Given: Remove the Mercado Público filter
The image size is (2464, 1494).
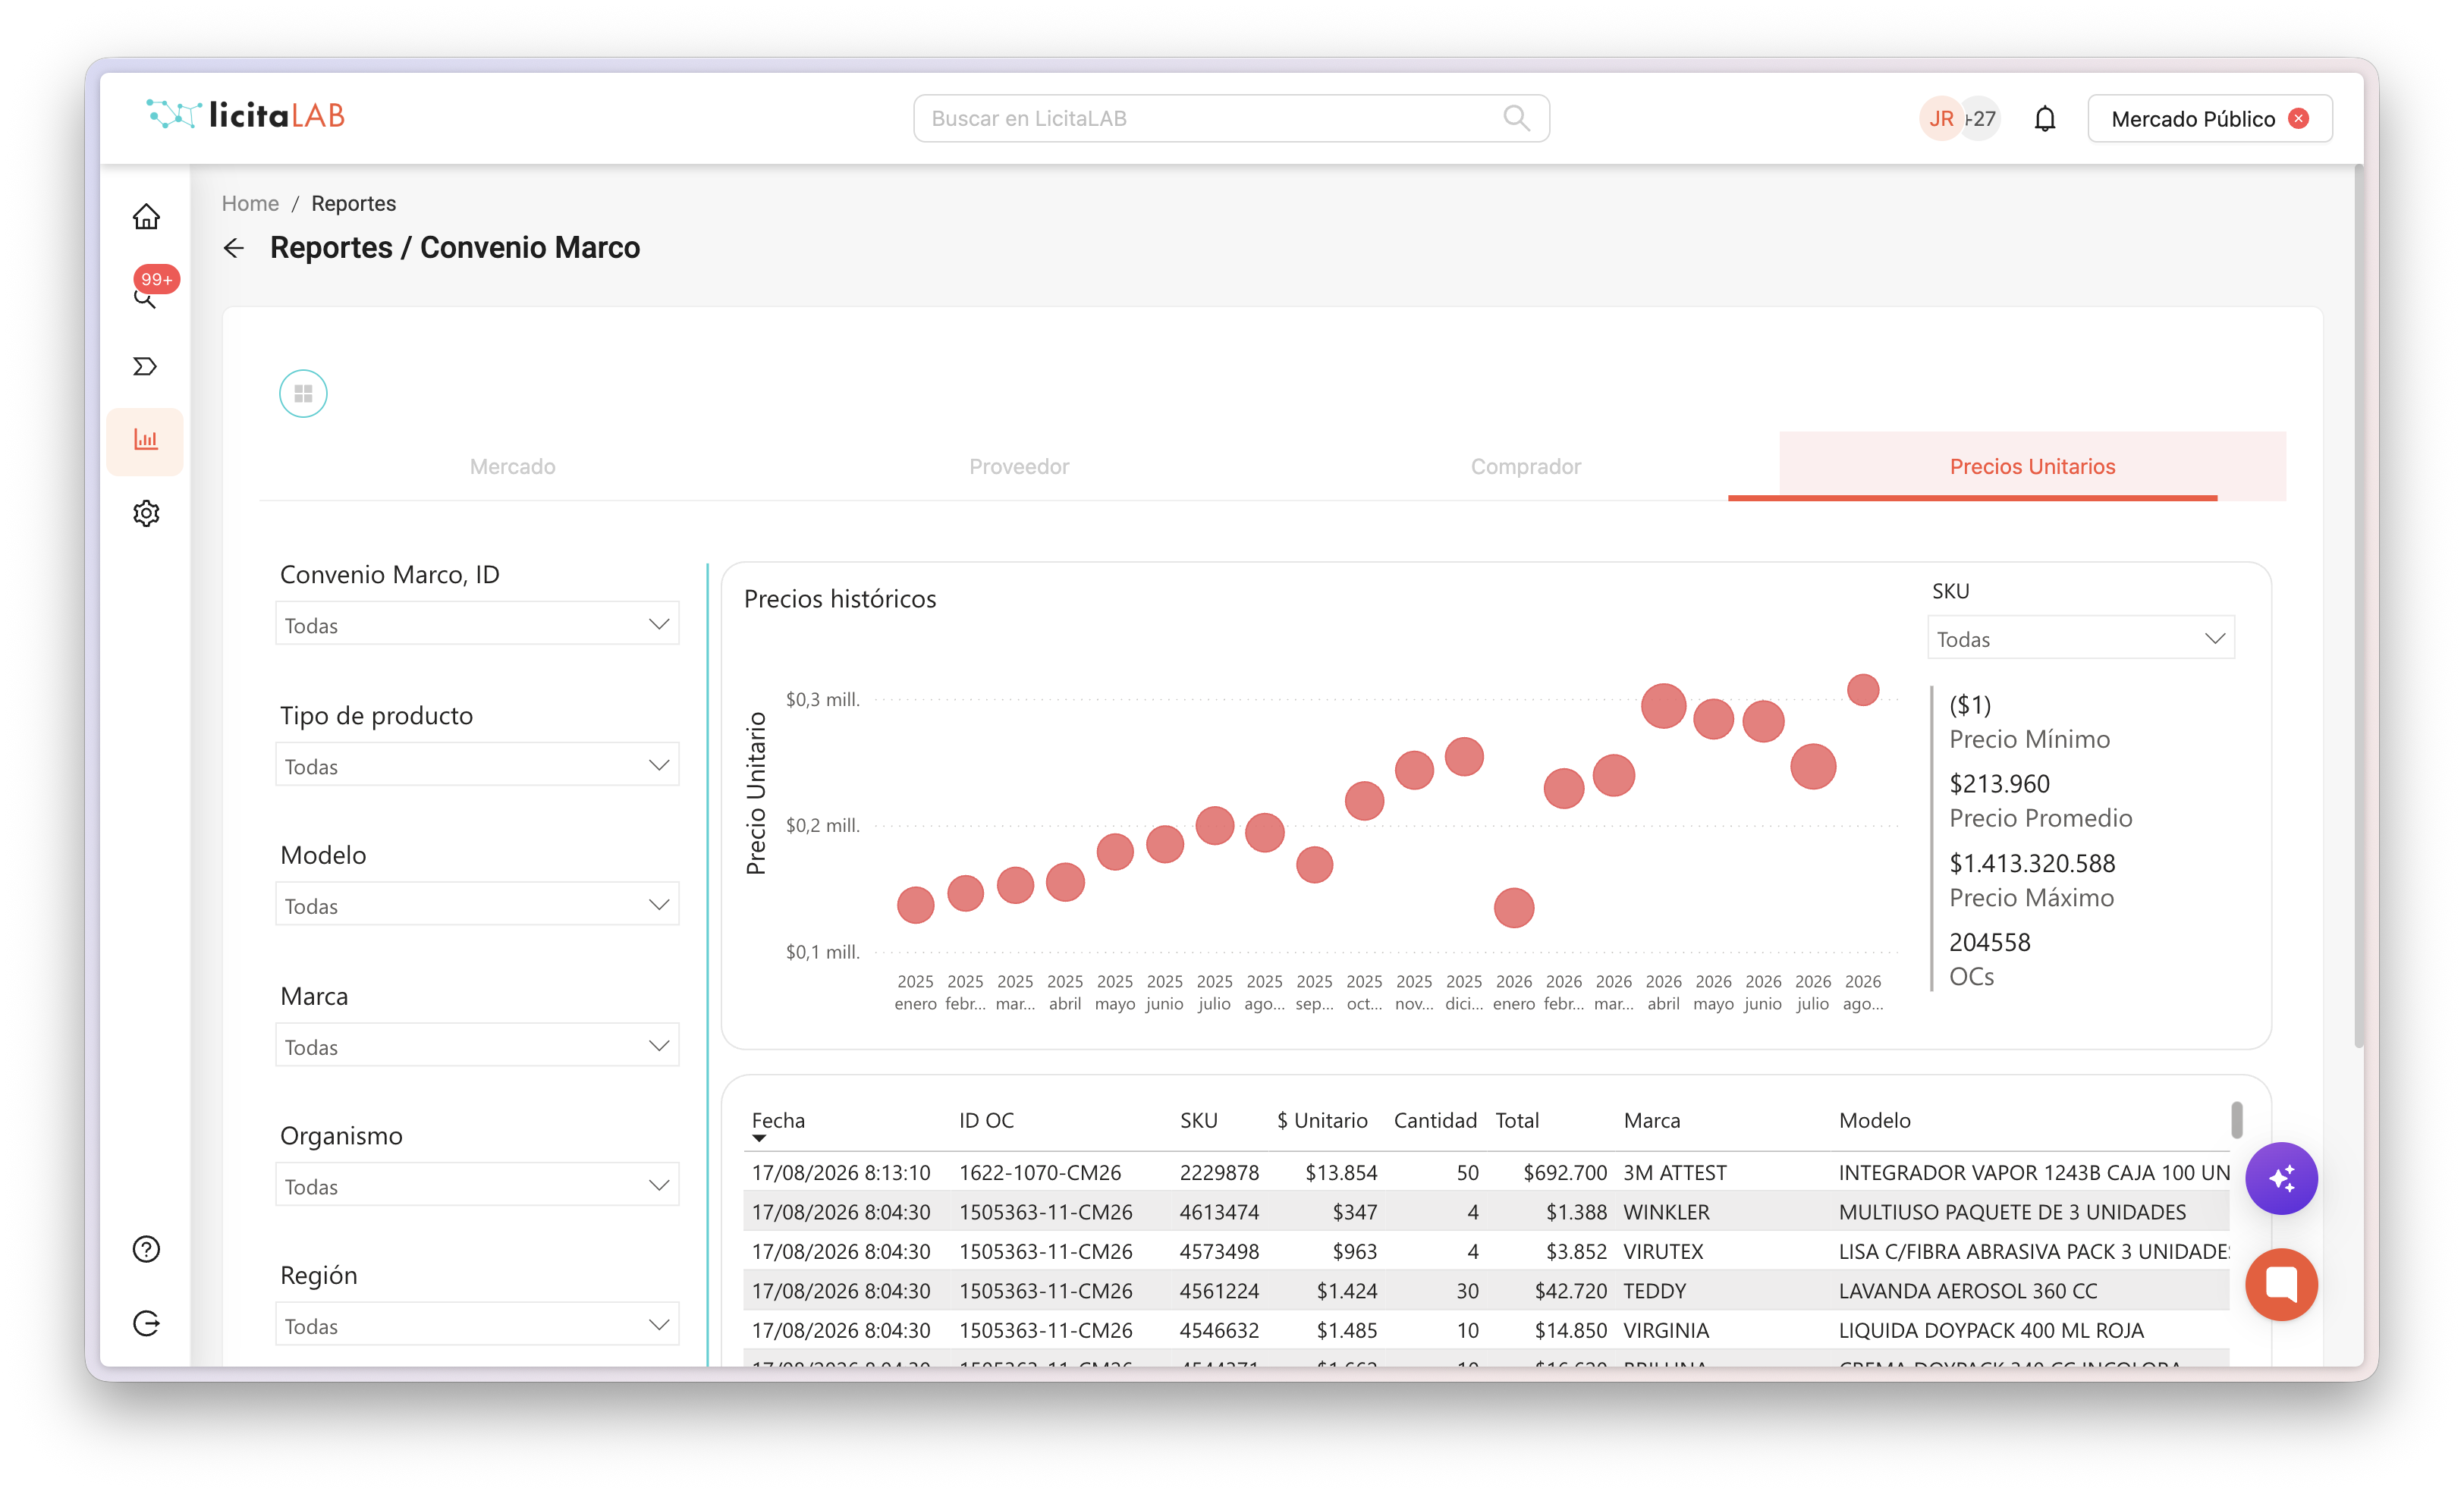Looking at the screenshot, I should [x=2300, y=119].
